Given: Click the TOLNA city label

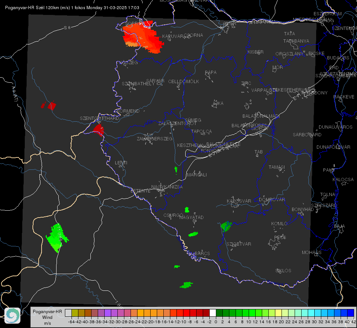Looking at the screenshot, I should pos(327,195).
